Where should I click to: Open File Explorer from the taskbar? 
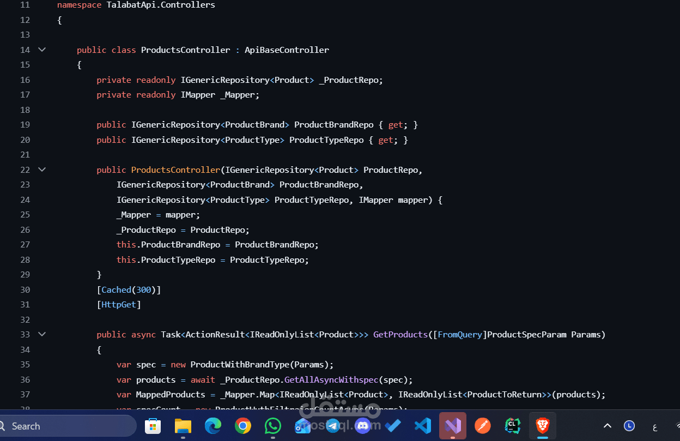tap(183, 426)
